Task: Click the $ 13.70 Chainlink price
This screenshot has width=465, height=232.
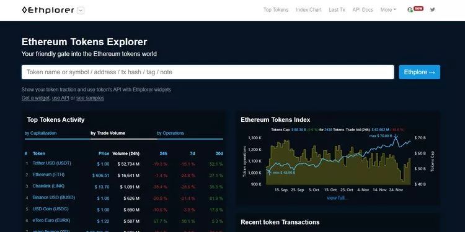Action: [x=102, y=187]
